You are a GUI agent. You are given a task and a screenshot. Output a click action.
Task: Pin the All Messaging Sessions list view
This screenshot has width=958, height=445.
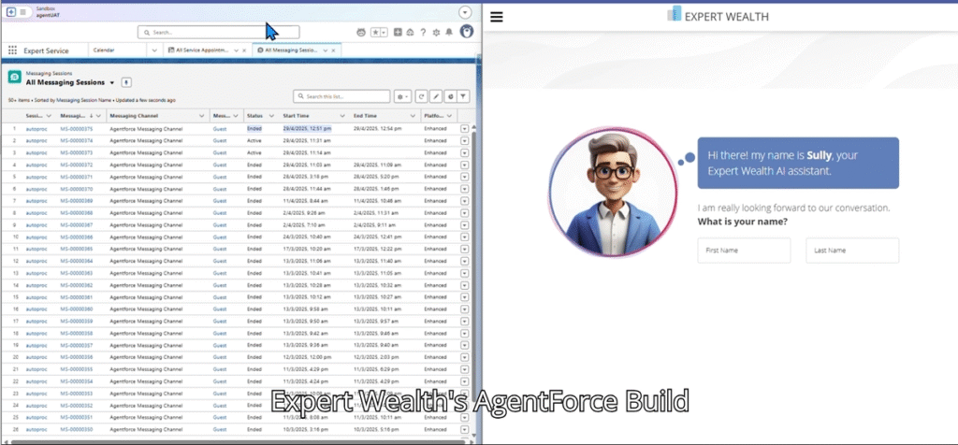click(126, 82)
